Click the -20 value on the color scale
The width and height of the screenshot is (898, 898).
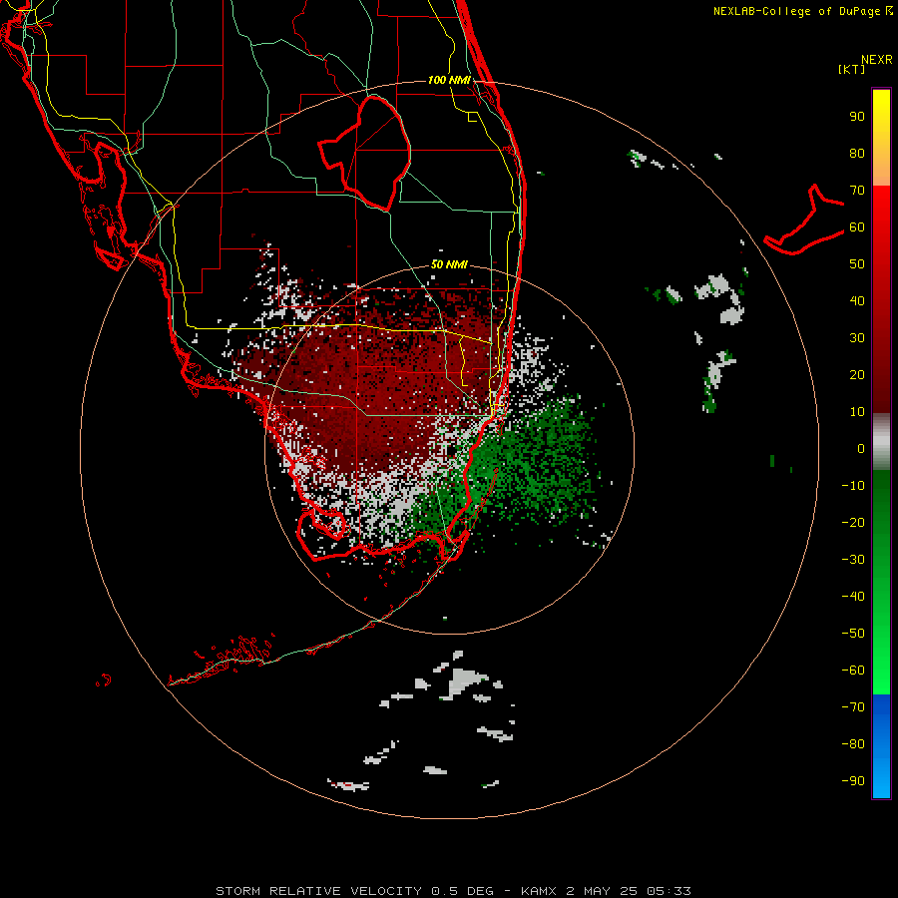click(853, 522)
